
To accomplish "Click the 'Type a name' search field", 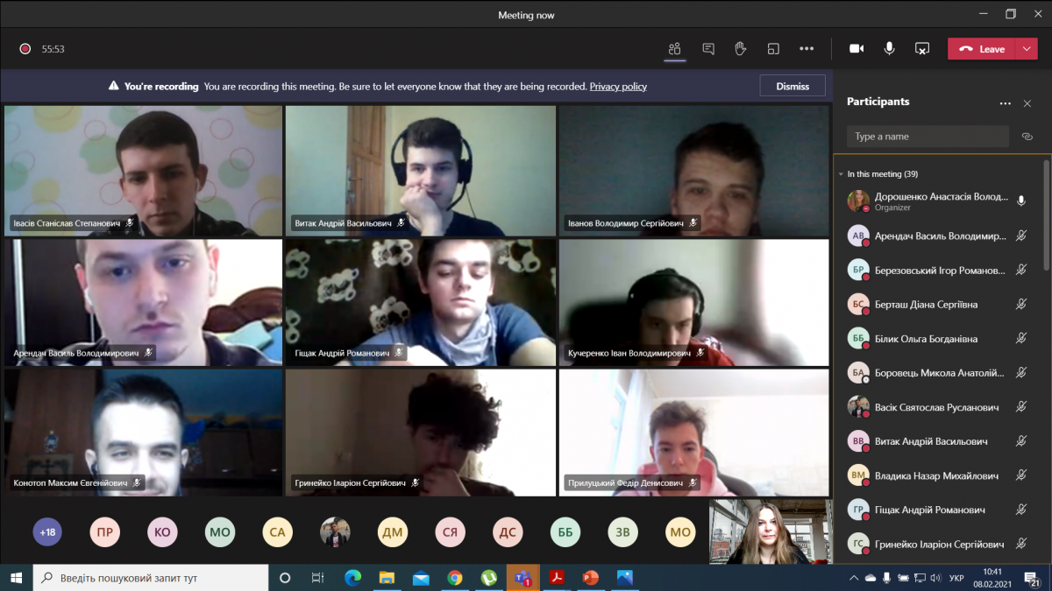I will pos(928,137).
